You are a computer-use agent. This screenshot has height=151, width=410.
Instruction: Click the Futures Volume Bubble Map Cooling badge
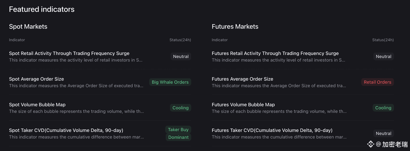point(383,108)
